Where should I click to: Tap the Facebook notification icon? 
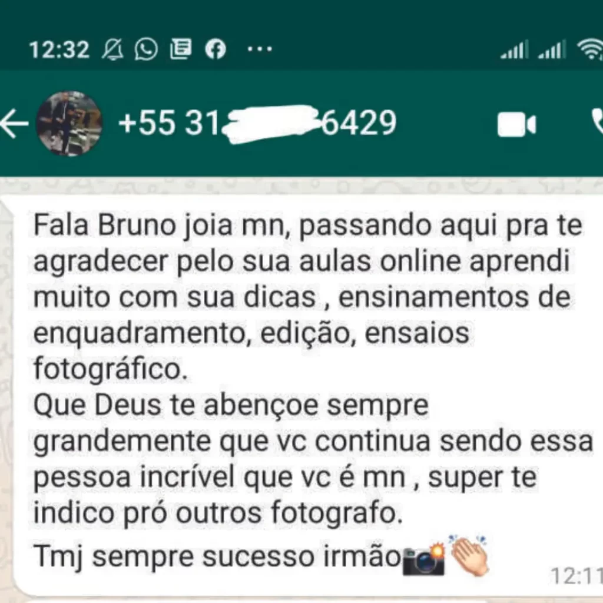point(216,49)
